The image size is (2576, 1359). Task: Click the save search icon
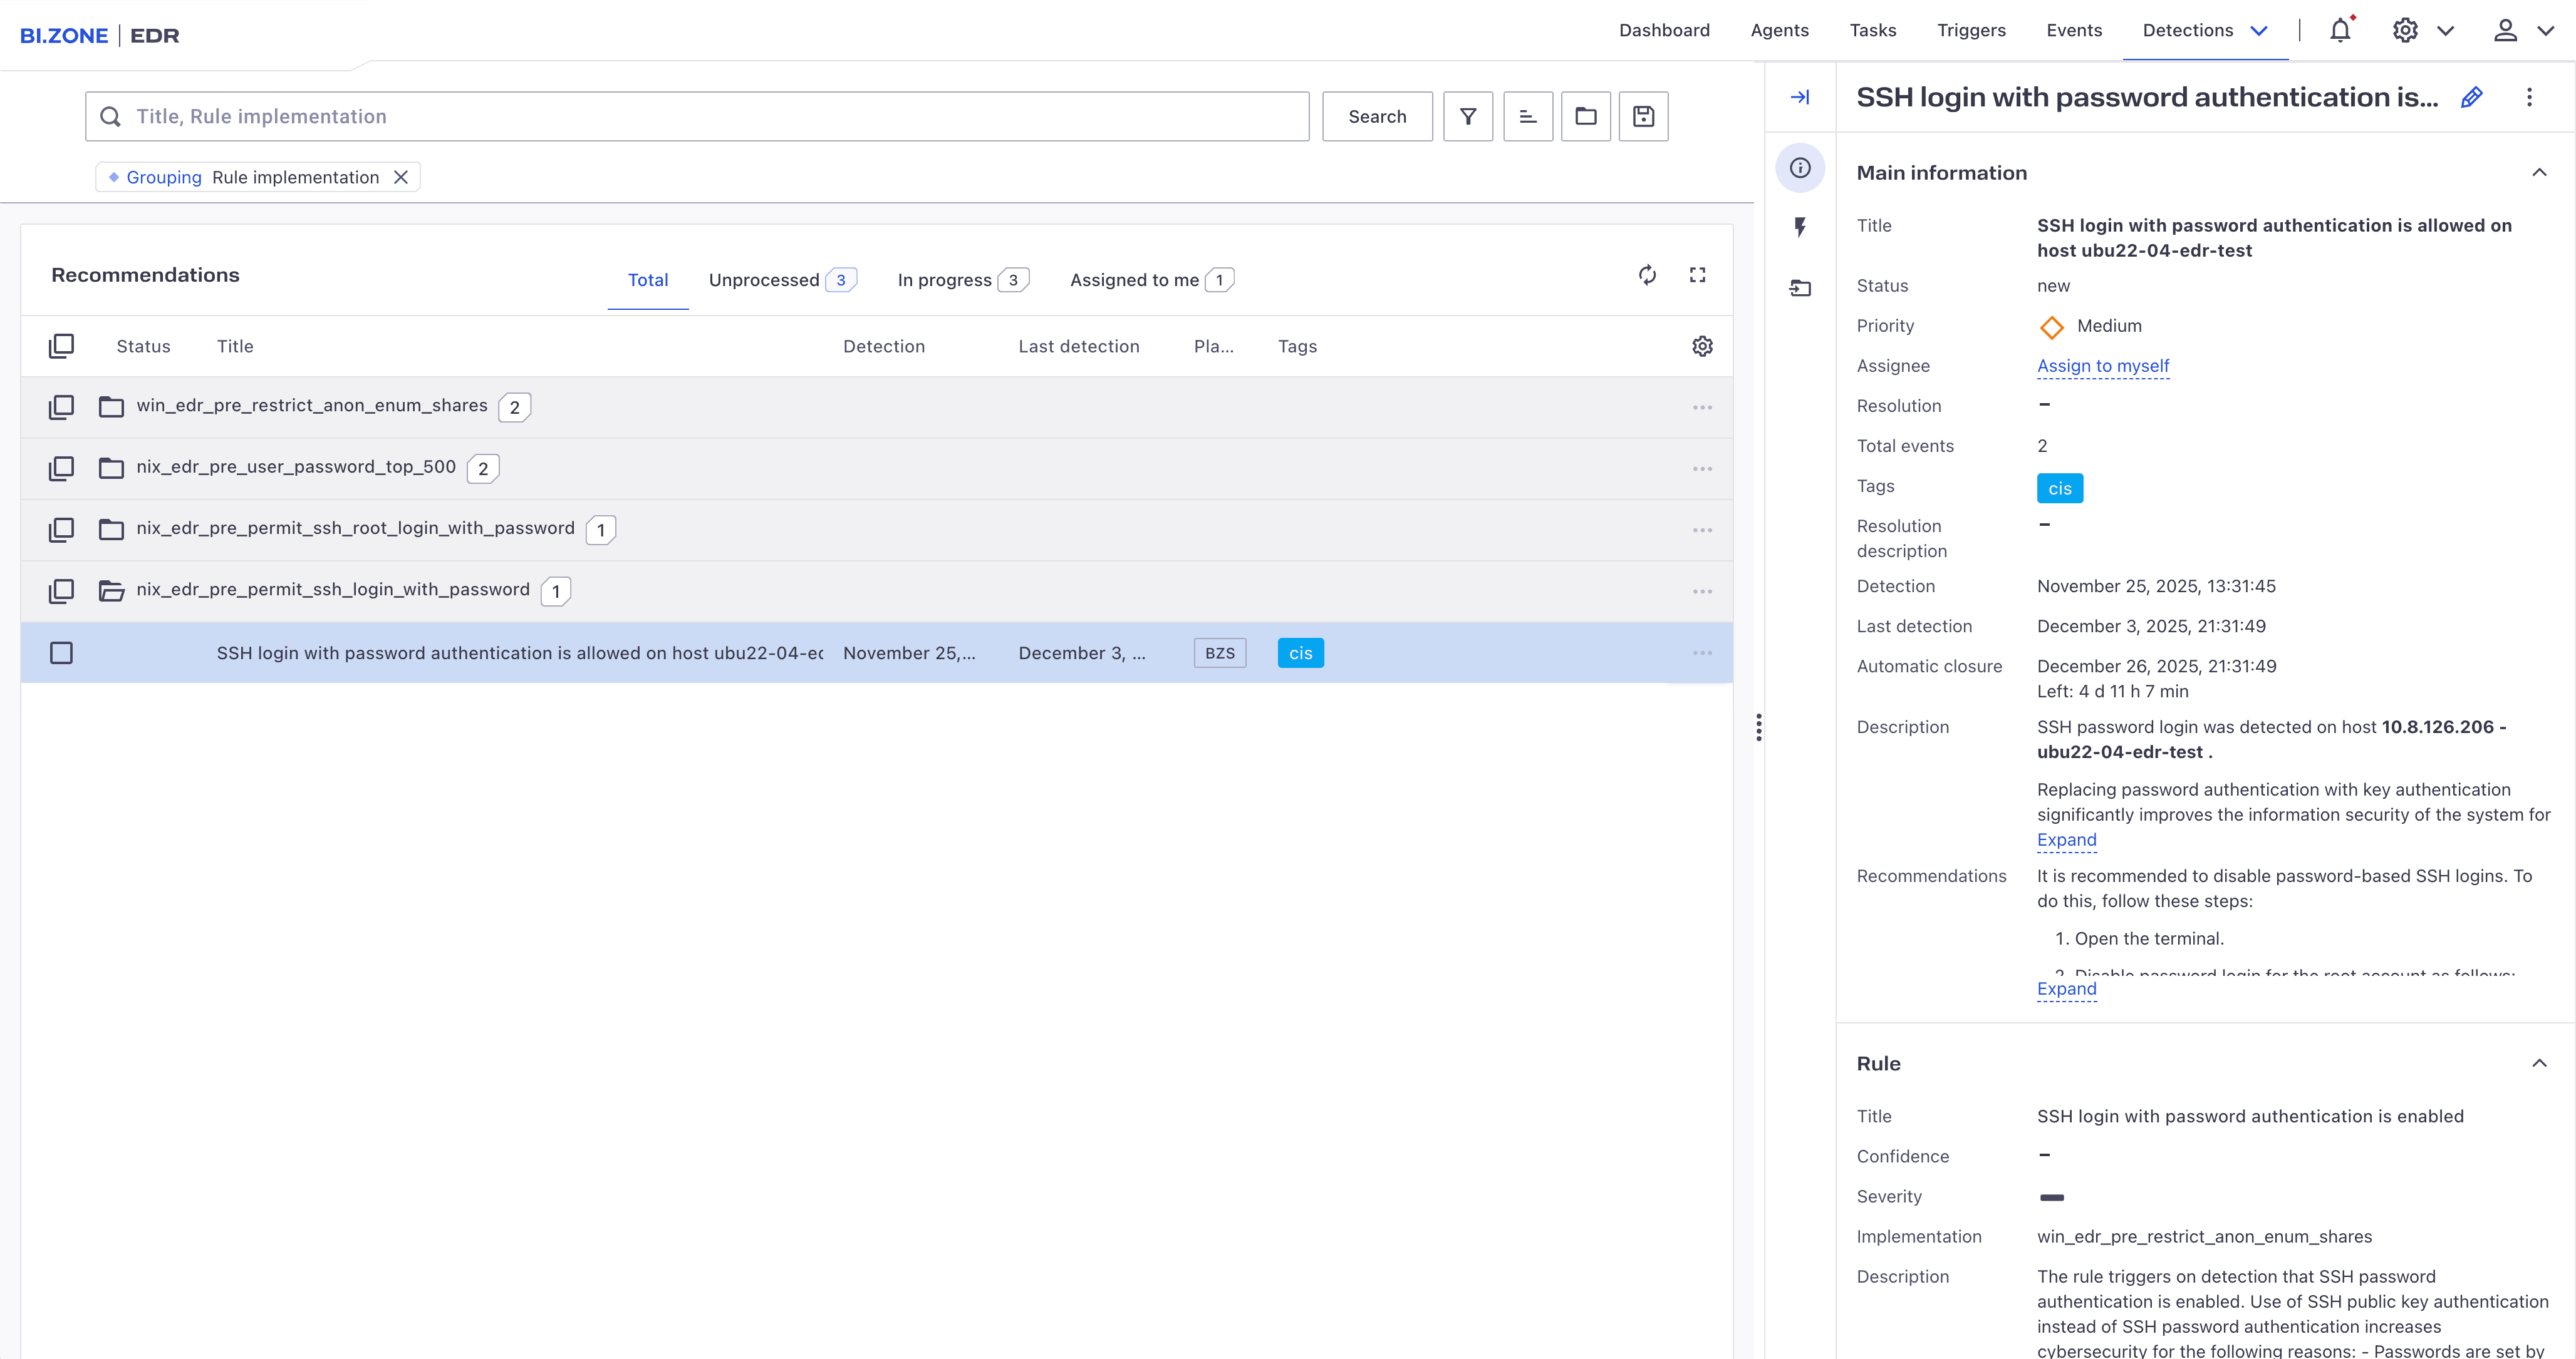point(1643,117)
